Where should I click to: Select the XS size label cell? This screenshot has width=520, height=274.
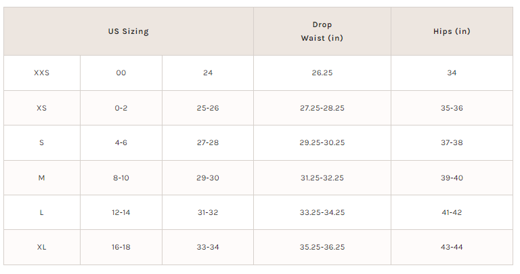click(42, 108)
